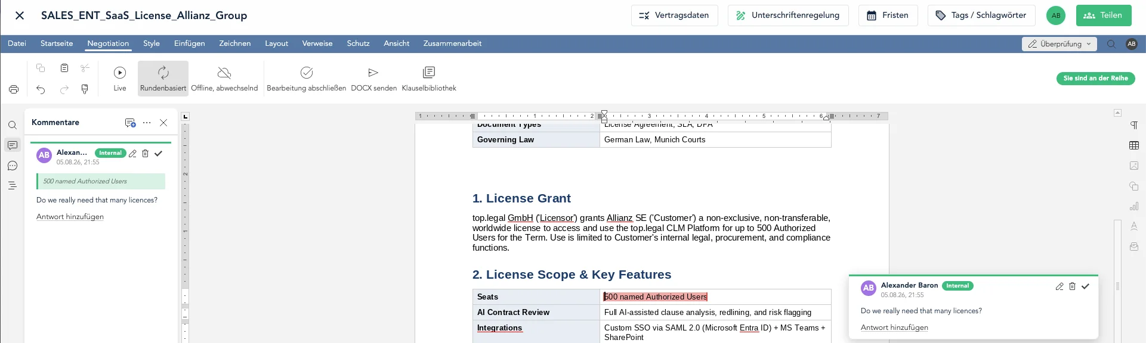This screenshot has height=343, width=1146.
Task: Switch to the Startseite tab
Action: click(57, 43)
